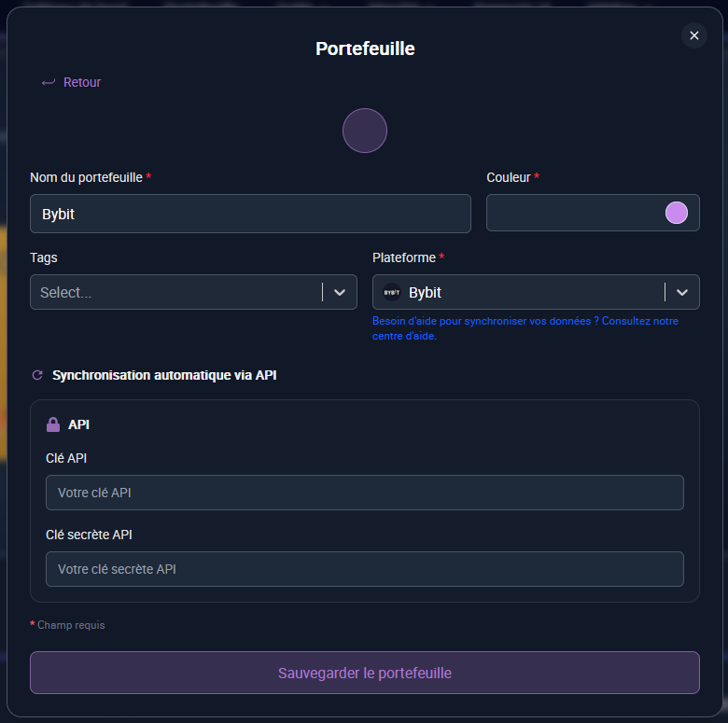This screenshot has height=723, width=728.
Task: Focus the Nom du portefeuille field
Action: pyautogui.click(x=250, y=214)
